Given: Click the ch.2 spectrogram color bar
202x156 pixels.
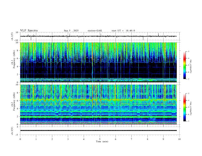Looking at the screenshot, I should click(184, 107).
